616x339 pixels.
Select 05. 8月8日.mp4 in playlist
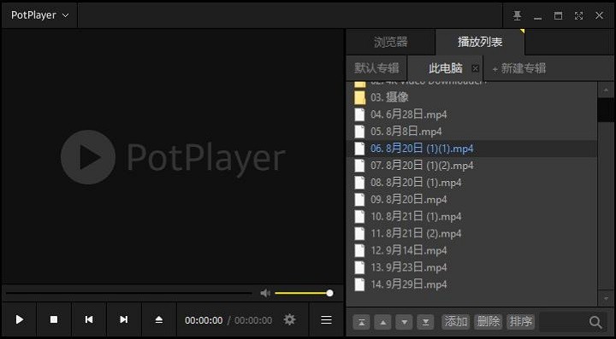click(x=471, y=132)
